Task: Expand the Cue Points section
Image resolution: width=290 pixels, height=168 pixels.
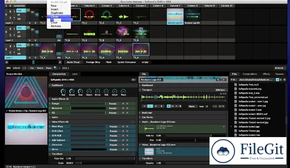Action: click(x=140, y=117)
